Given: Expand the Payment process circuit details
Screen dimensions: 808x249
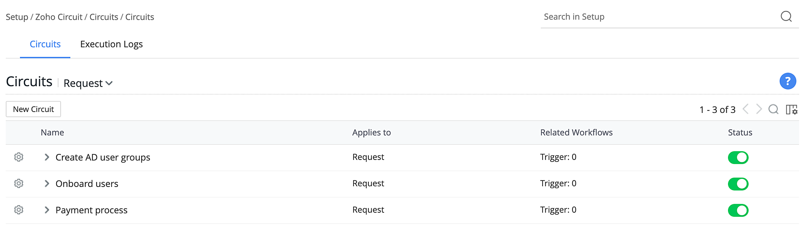Looking at the screenshot, I should tap(46, 210).
